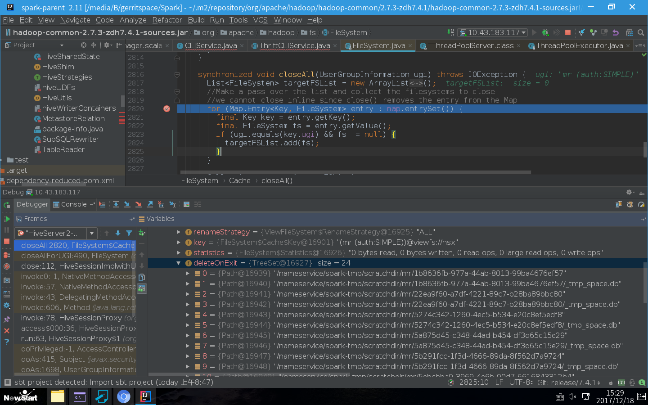Click the Step Out debugger icon

tap(150, 205)
